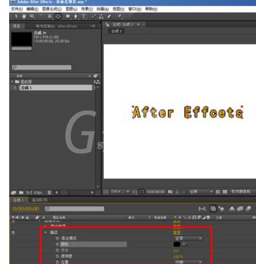
Task: Open the viewer resolution dropdown
Action: pyautogui.click(x=201, y=191)
